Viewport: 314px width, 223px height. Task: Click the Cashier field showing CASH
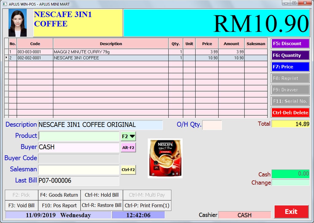[x=244, y=215]
